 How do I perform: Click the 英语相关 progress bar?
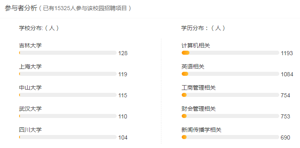coord(230,74)
